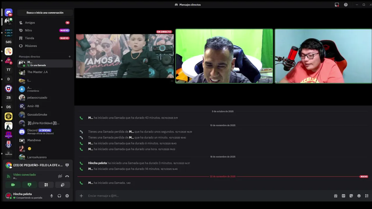Turn off the camera in voice panel

point(13,185)
